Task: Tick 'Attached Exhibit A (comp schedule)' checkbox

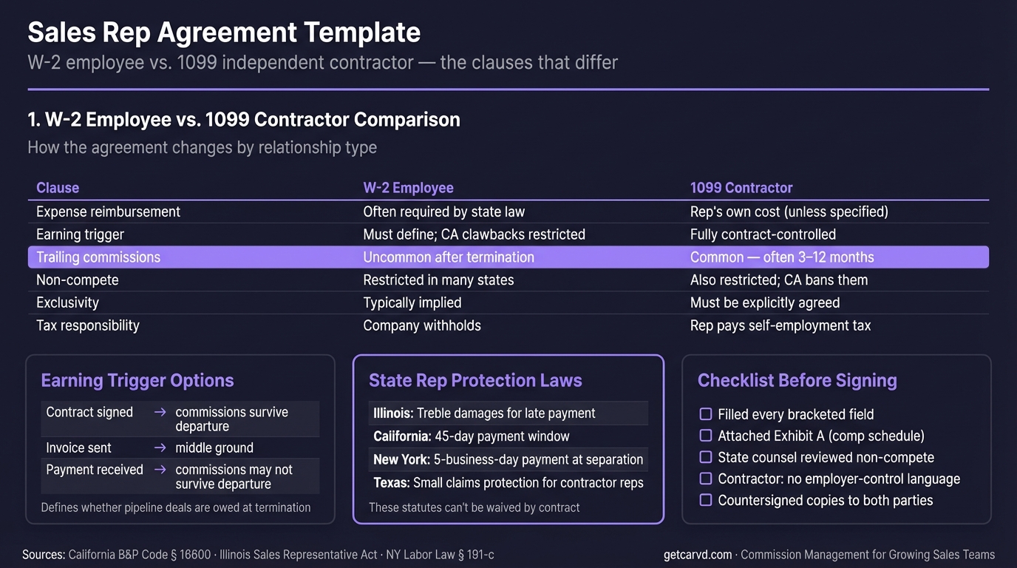Action: point(706,436)
